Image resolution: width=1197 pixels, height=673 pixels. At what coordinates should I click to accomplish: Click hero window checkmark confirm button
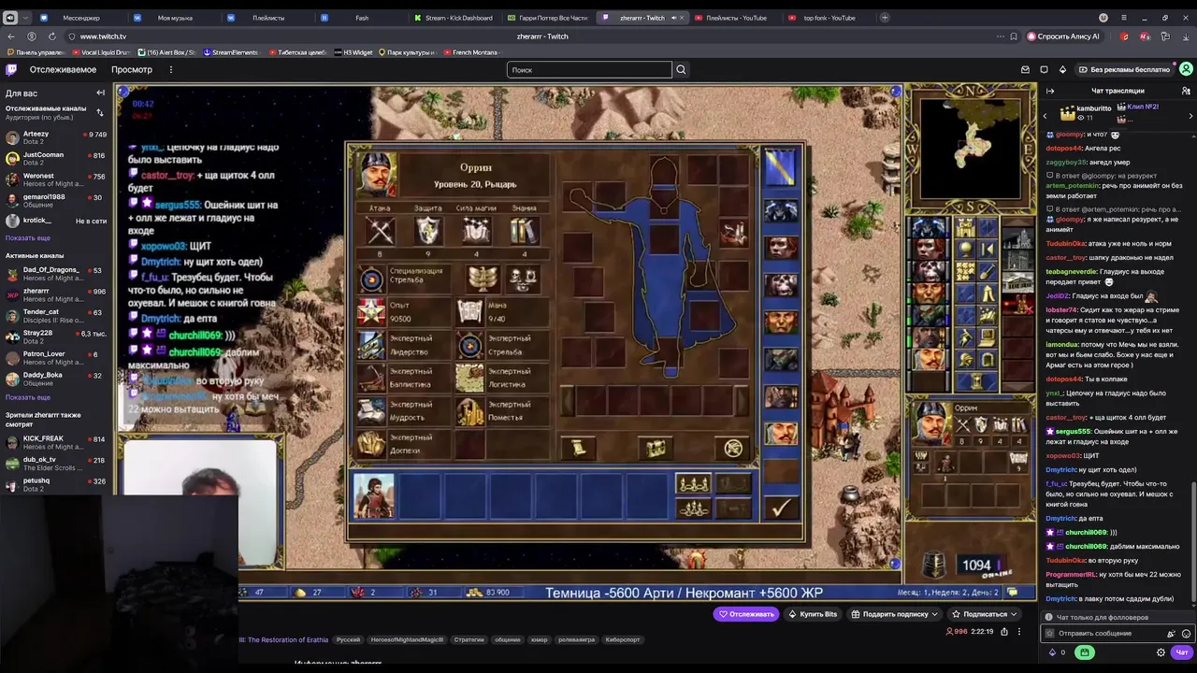[x=780, y=507]
